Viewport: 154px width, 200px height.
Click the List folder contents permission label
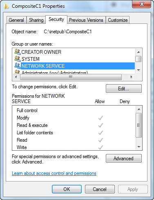coord(35,133)
